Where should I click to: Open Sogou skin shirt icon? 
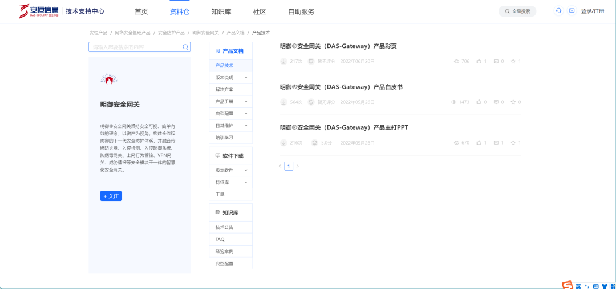pyautogui.click(x=603, y=286)
